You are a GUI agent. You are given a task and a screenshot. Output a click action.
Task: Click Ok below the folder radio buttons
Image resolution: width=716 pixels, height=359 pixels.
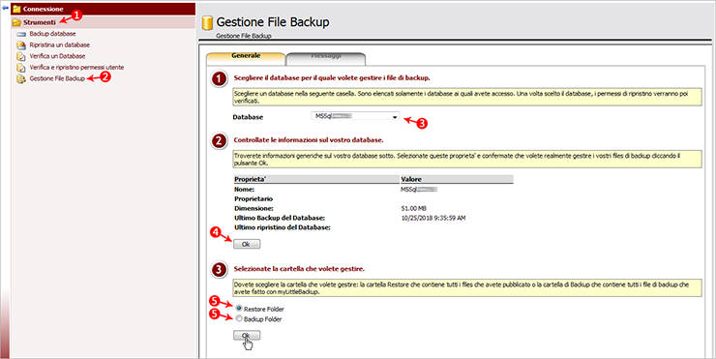[x=247, y=336]
